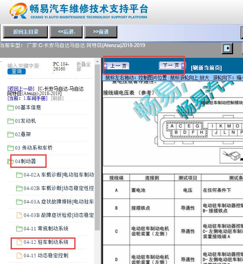Open 04-02A 车载诊断 folder
The image size is (243, 264).
click(x=58, y=175)
